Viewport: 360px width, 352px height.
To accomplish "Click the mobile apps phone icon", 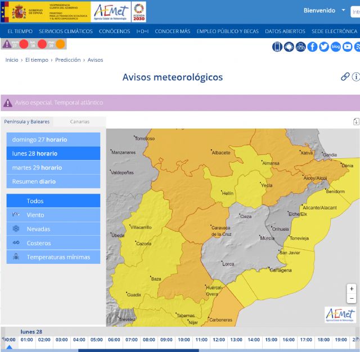I will click(x=277, y=47).
